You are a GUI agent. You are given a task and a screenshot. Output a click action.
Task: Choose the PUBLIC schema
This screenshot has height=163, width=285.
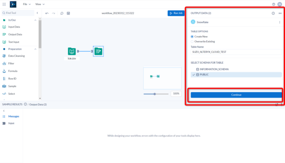click(x=236, y=75)
